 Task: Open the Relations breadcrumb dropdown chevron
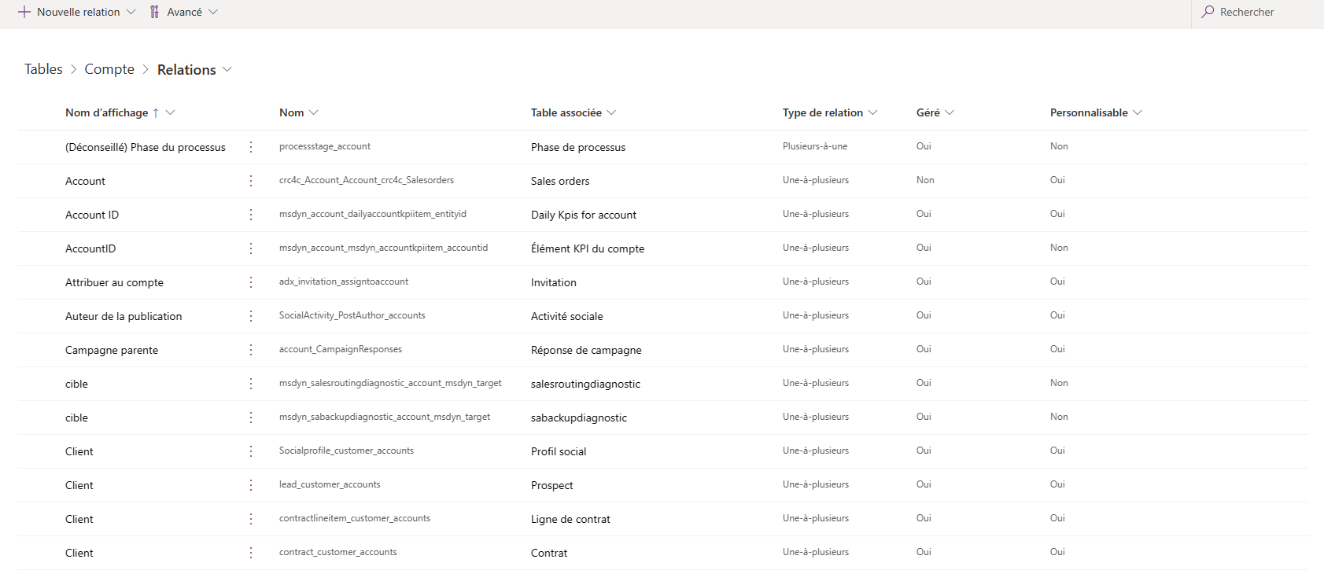(x=227, y=69)
